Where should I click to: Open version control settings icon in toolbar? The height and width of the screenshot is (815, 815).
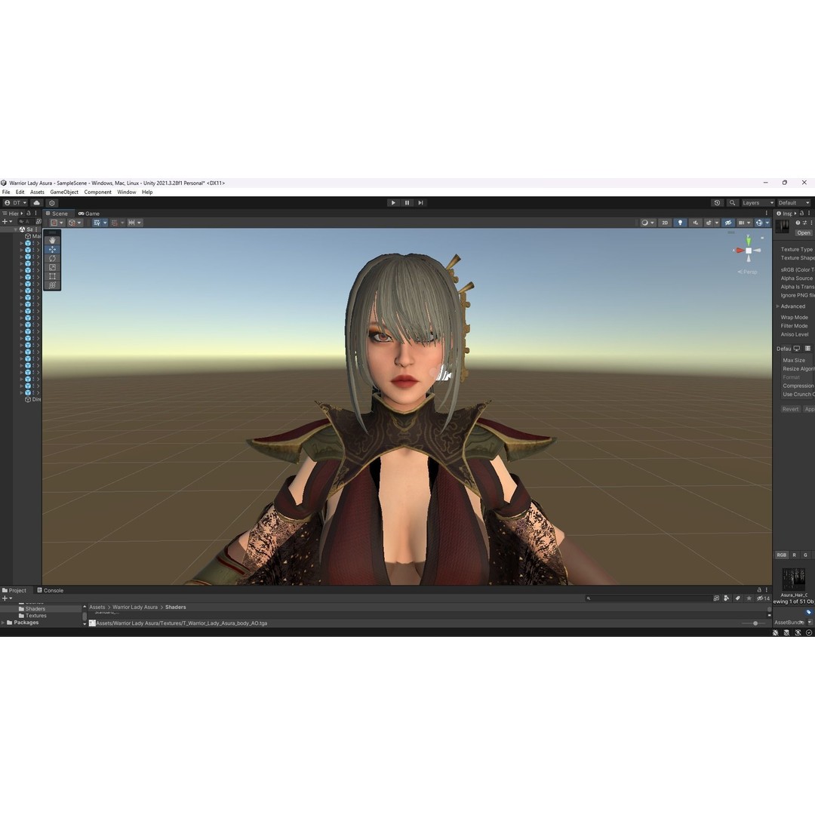coord(52,203)
